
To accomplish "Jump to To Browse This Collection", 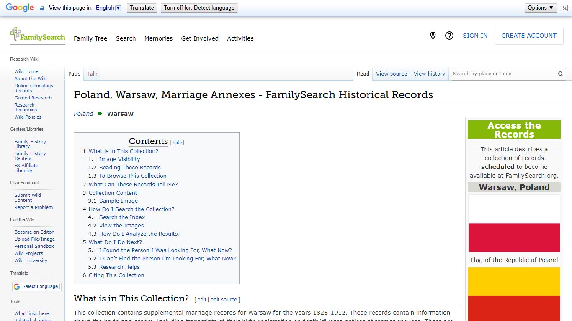I will [x=133, y=176].
